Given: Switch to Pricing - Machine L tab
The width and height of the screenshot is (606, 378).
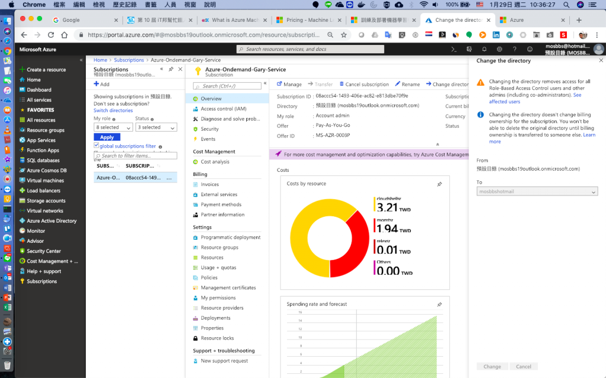Looking at the screenshot, I should click(x=309, y=20).
